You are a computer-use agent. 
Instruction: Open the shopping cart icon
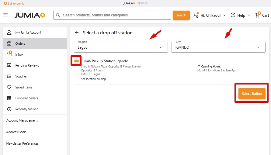tap(258, 15)
